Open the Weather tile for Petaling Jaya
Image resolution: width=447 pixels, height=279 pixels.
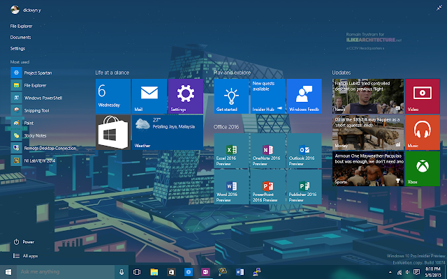pos(168,133)
